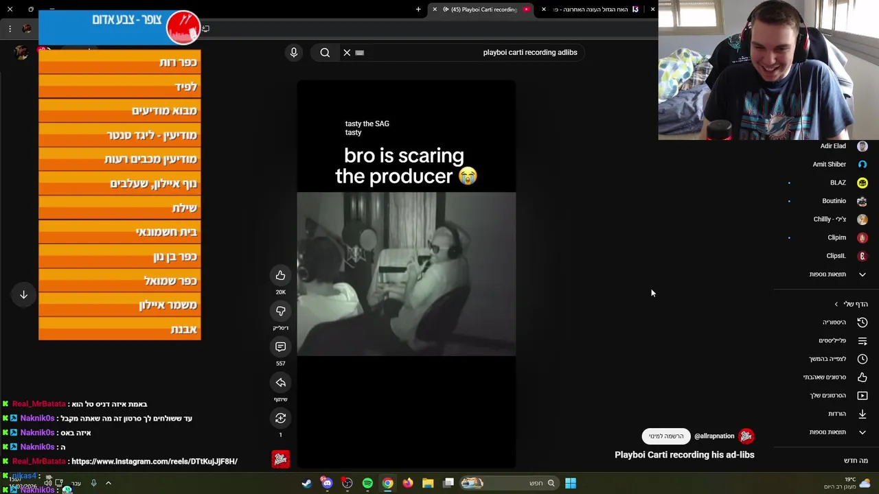Open the remix option for the short
Image resolution: width=879 pixels, height=494 pixels.
280,418
